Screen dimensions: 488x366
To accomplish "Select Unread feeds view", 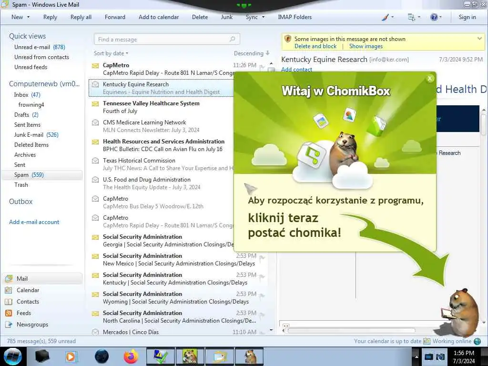I will tap(31, 67).
